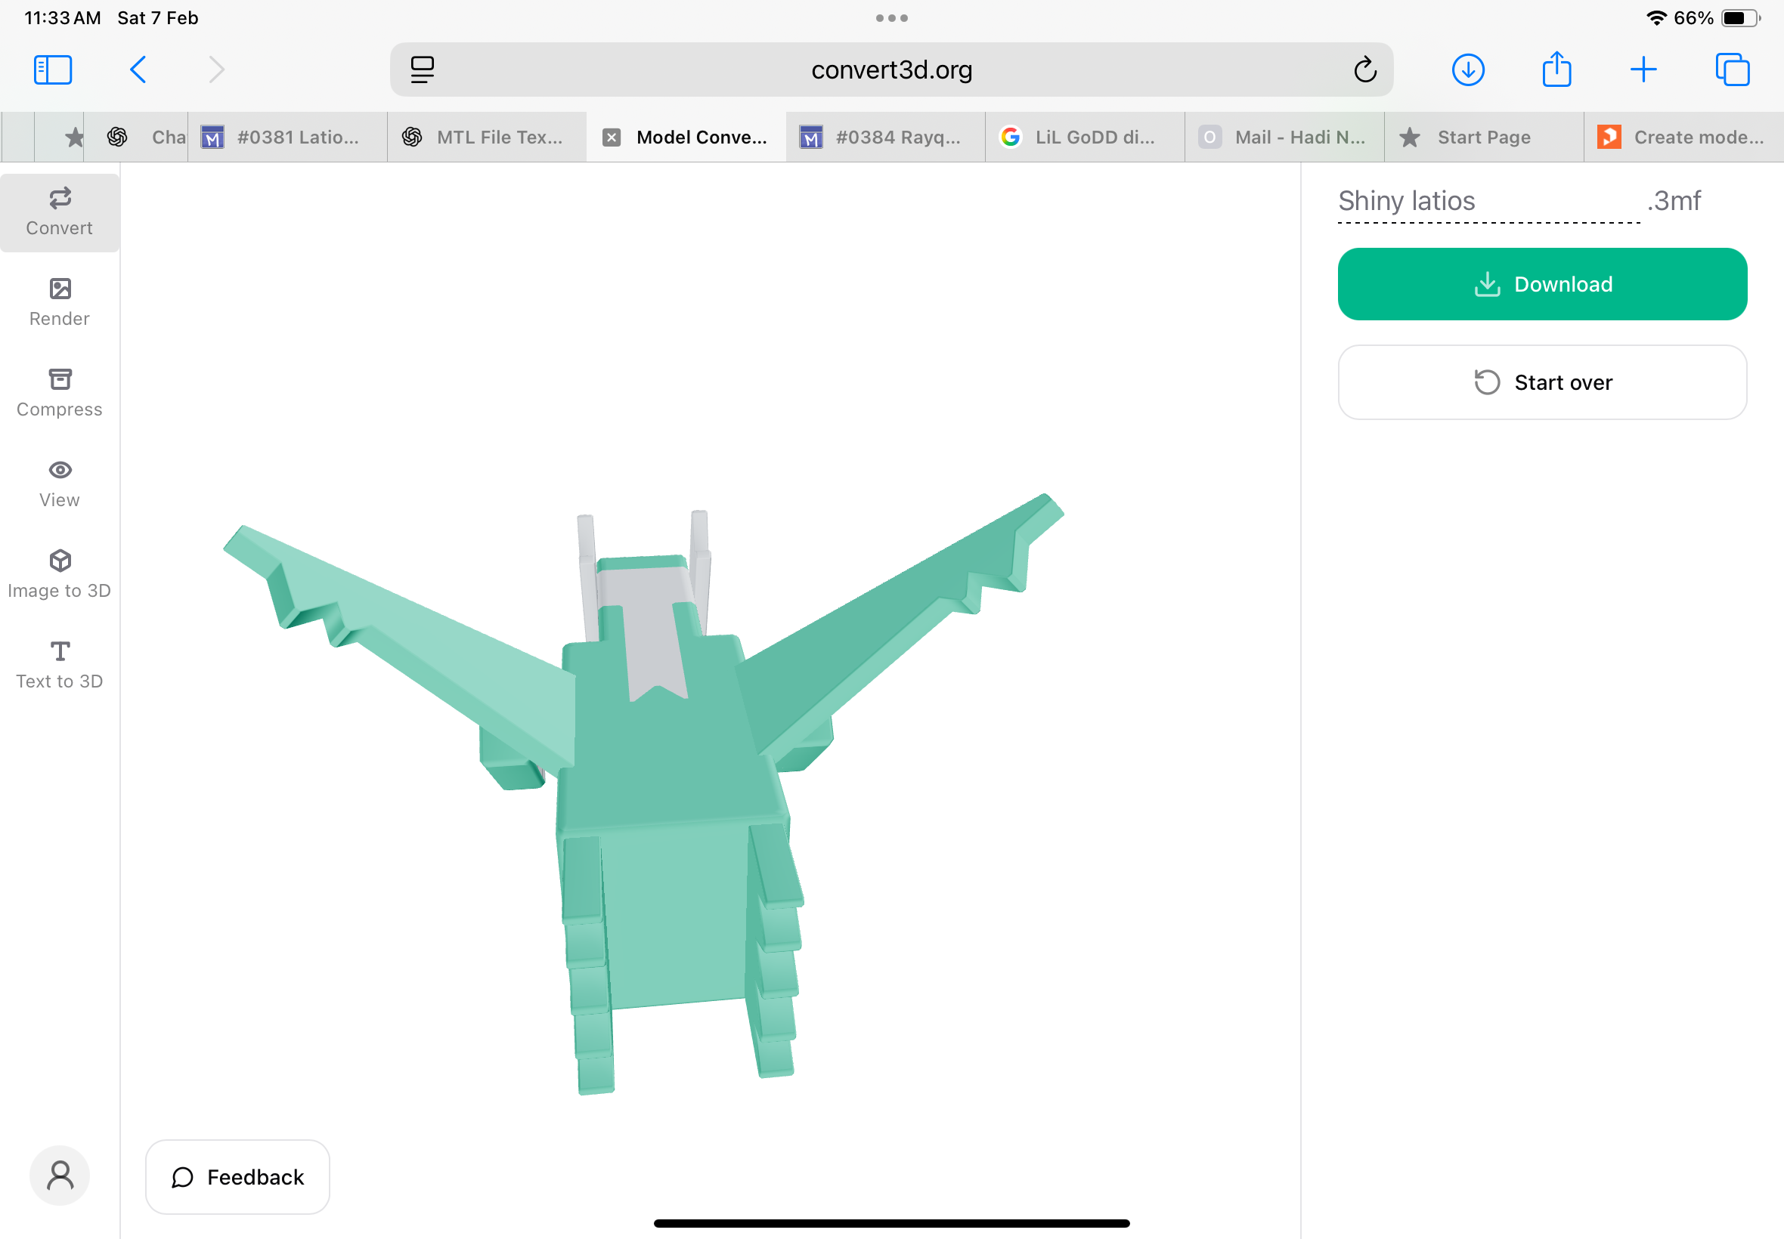This screenshot has height=1239, width=1784.
Task: Click the .3mf file extension label
Action: (1674, 201)
